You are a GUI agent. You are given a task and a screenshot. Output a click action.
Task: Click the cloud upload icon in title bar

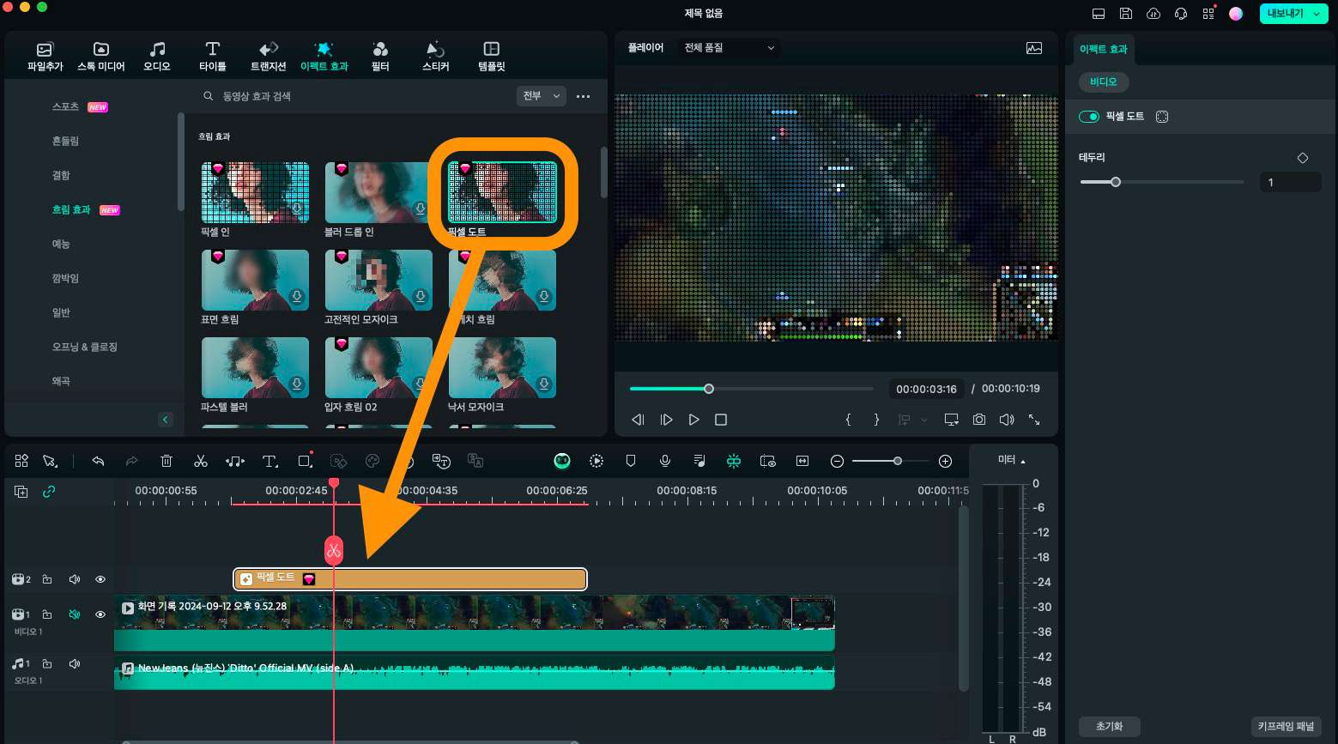tap(1153, 14)
